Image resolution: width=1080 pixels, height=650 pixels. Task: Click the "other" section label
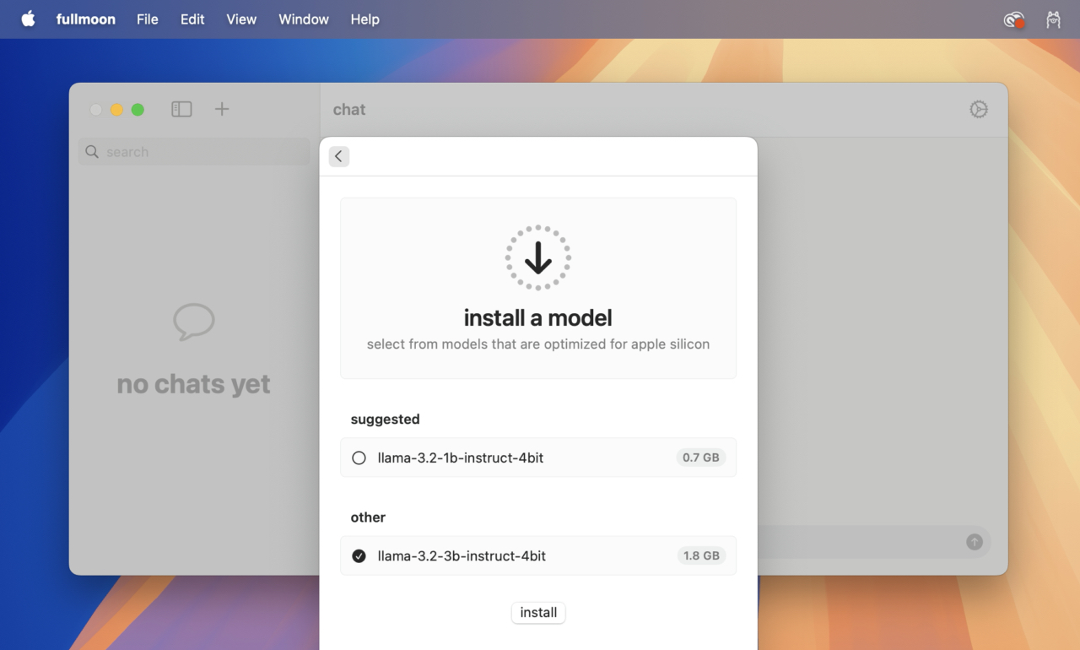368,517
